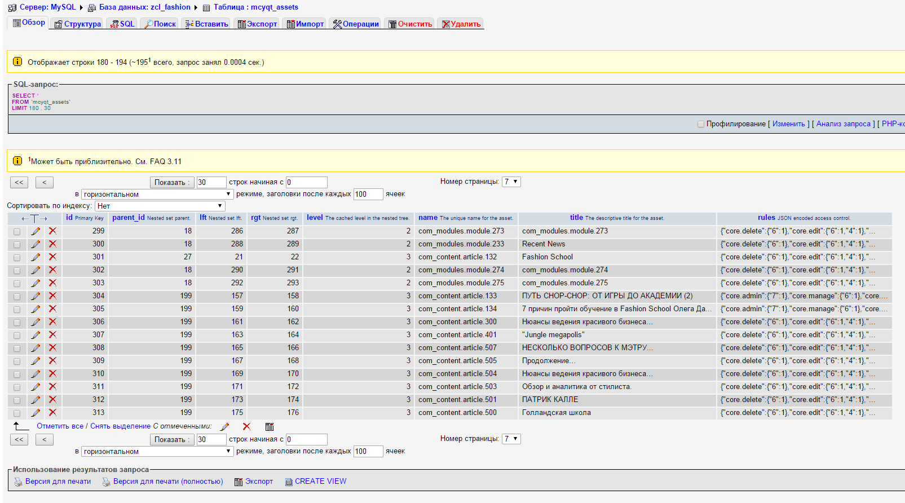Open the Операции tab
905x503 pixels.
tap(356, 24)
